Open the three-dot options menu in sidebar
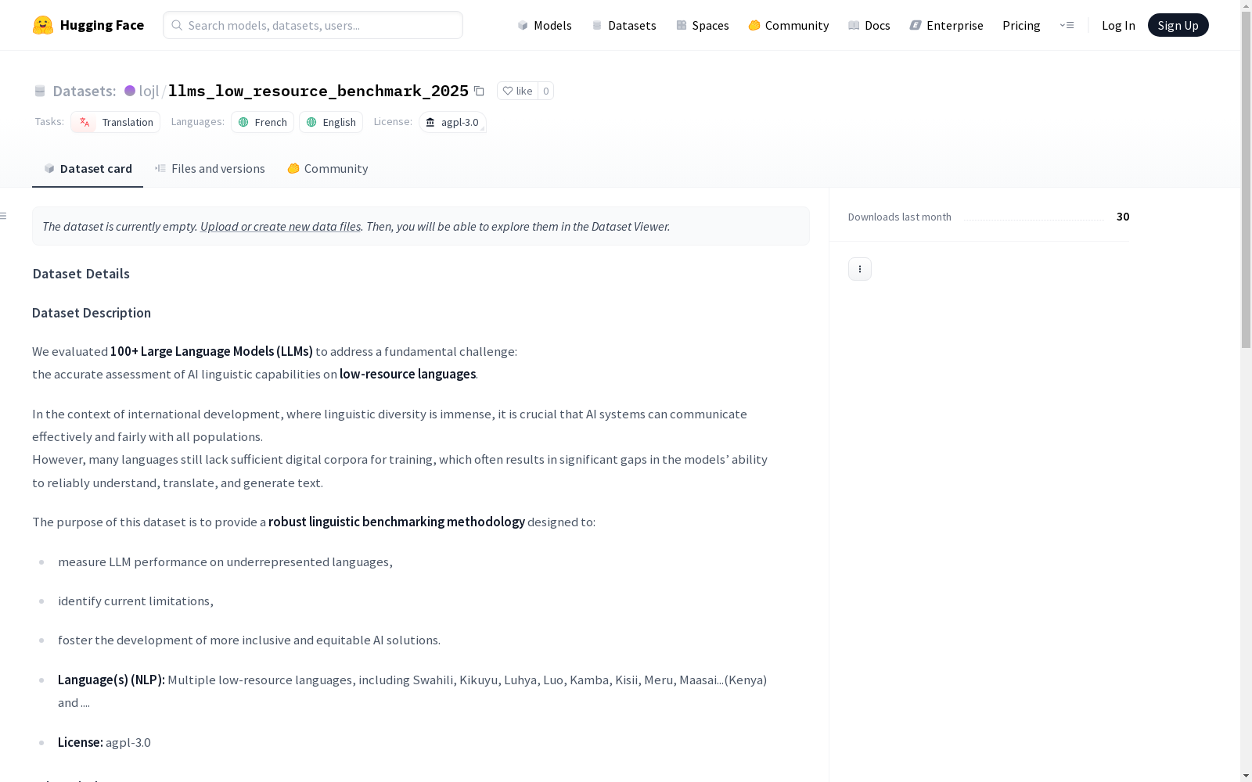The image size is (1252, 782). 860,269
